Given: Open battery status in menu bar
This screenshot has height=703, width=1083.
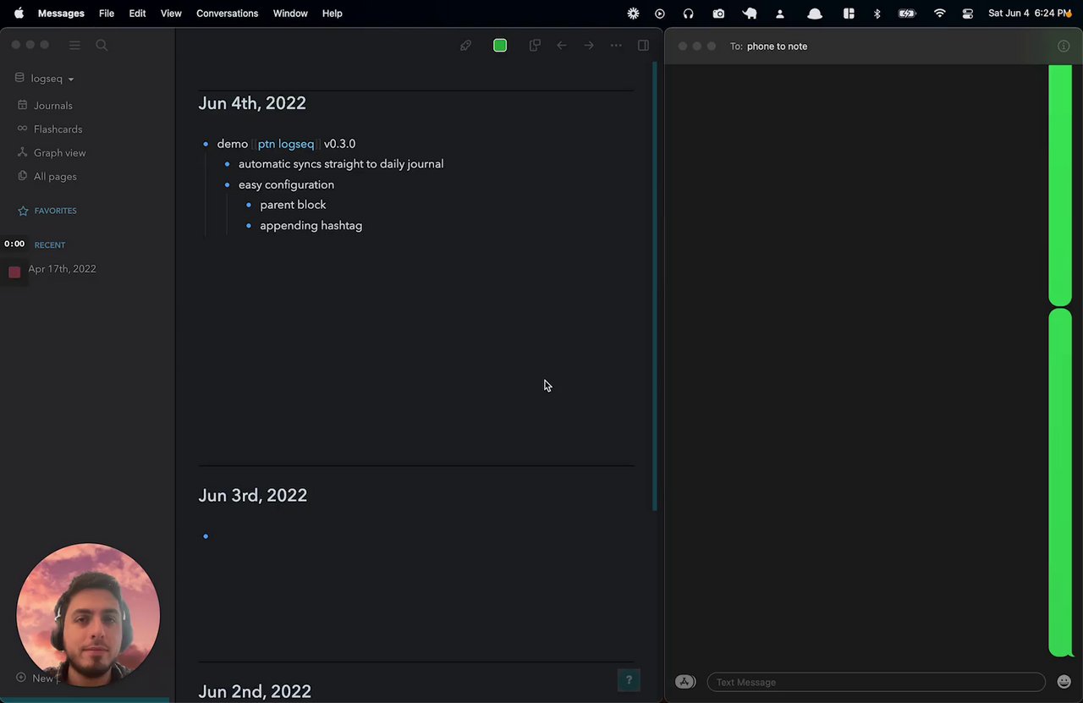Looking at the screenshot, I should 907,14.
